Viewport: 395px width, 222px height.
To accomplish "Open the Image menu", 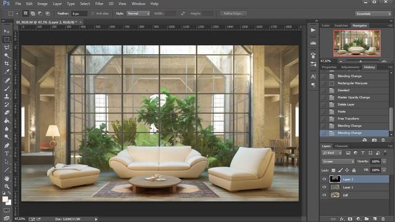I will (43, 4).
